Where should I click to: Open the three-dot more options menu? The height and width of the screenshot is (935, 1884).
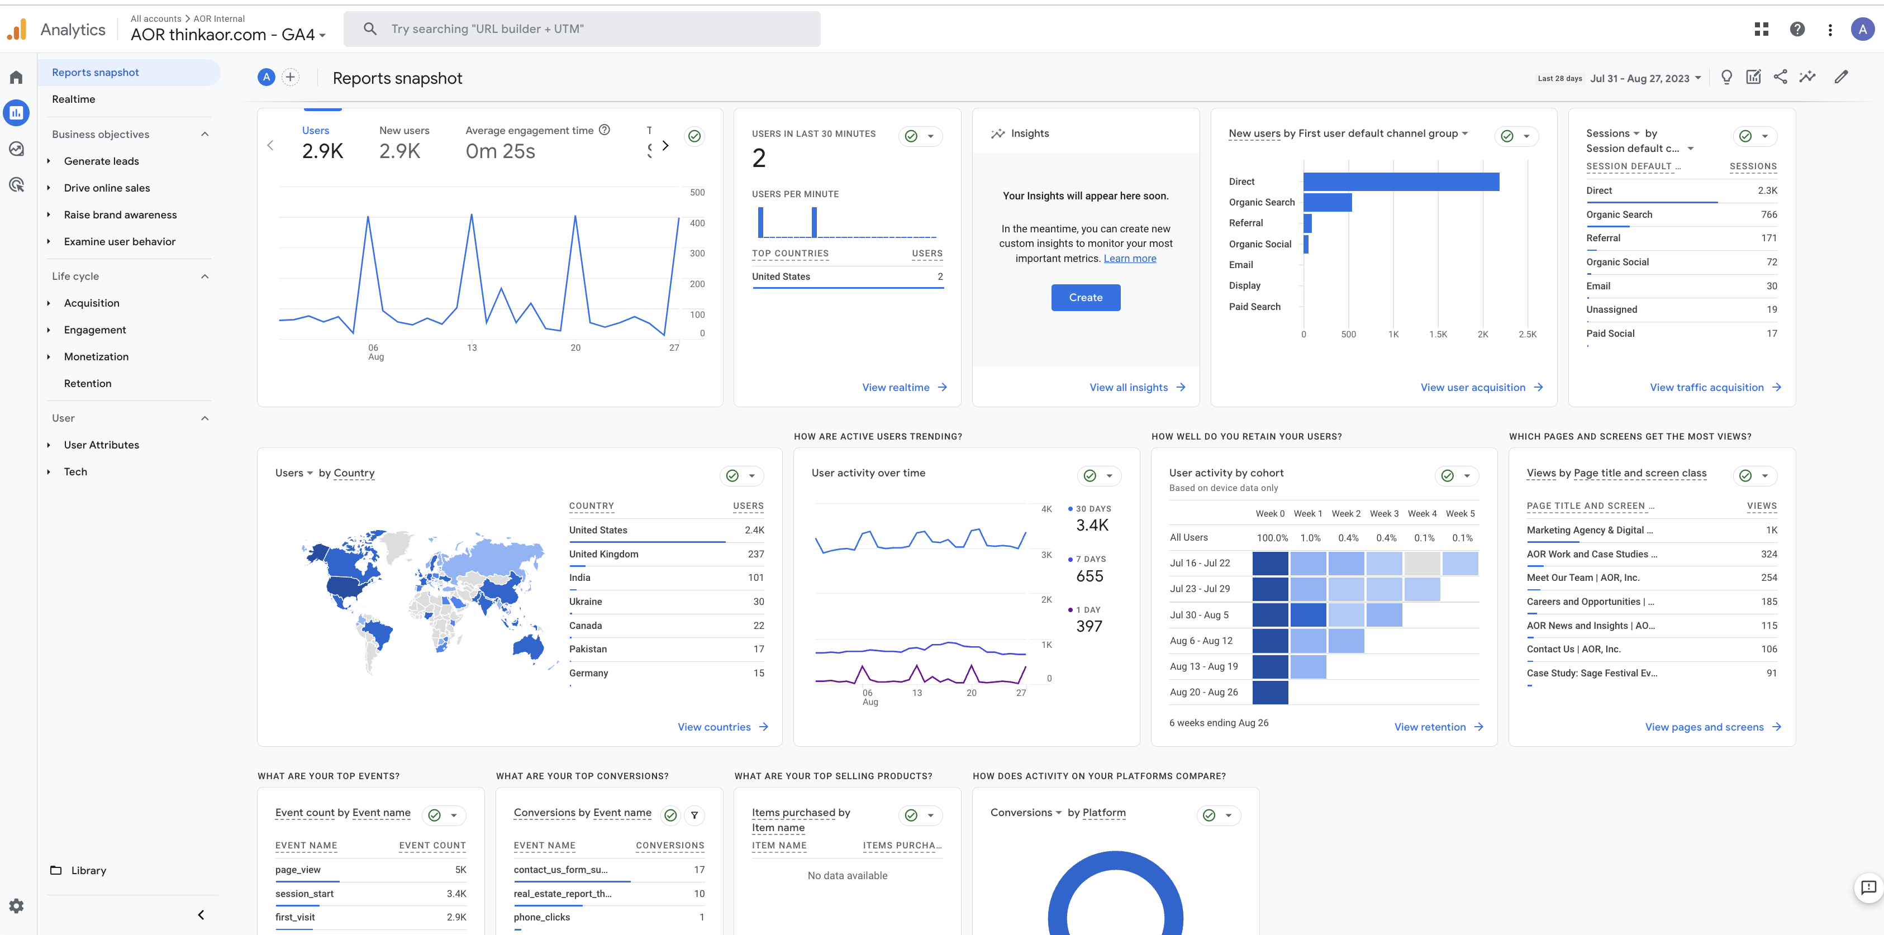1830,29
